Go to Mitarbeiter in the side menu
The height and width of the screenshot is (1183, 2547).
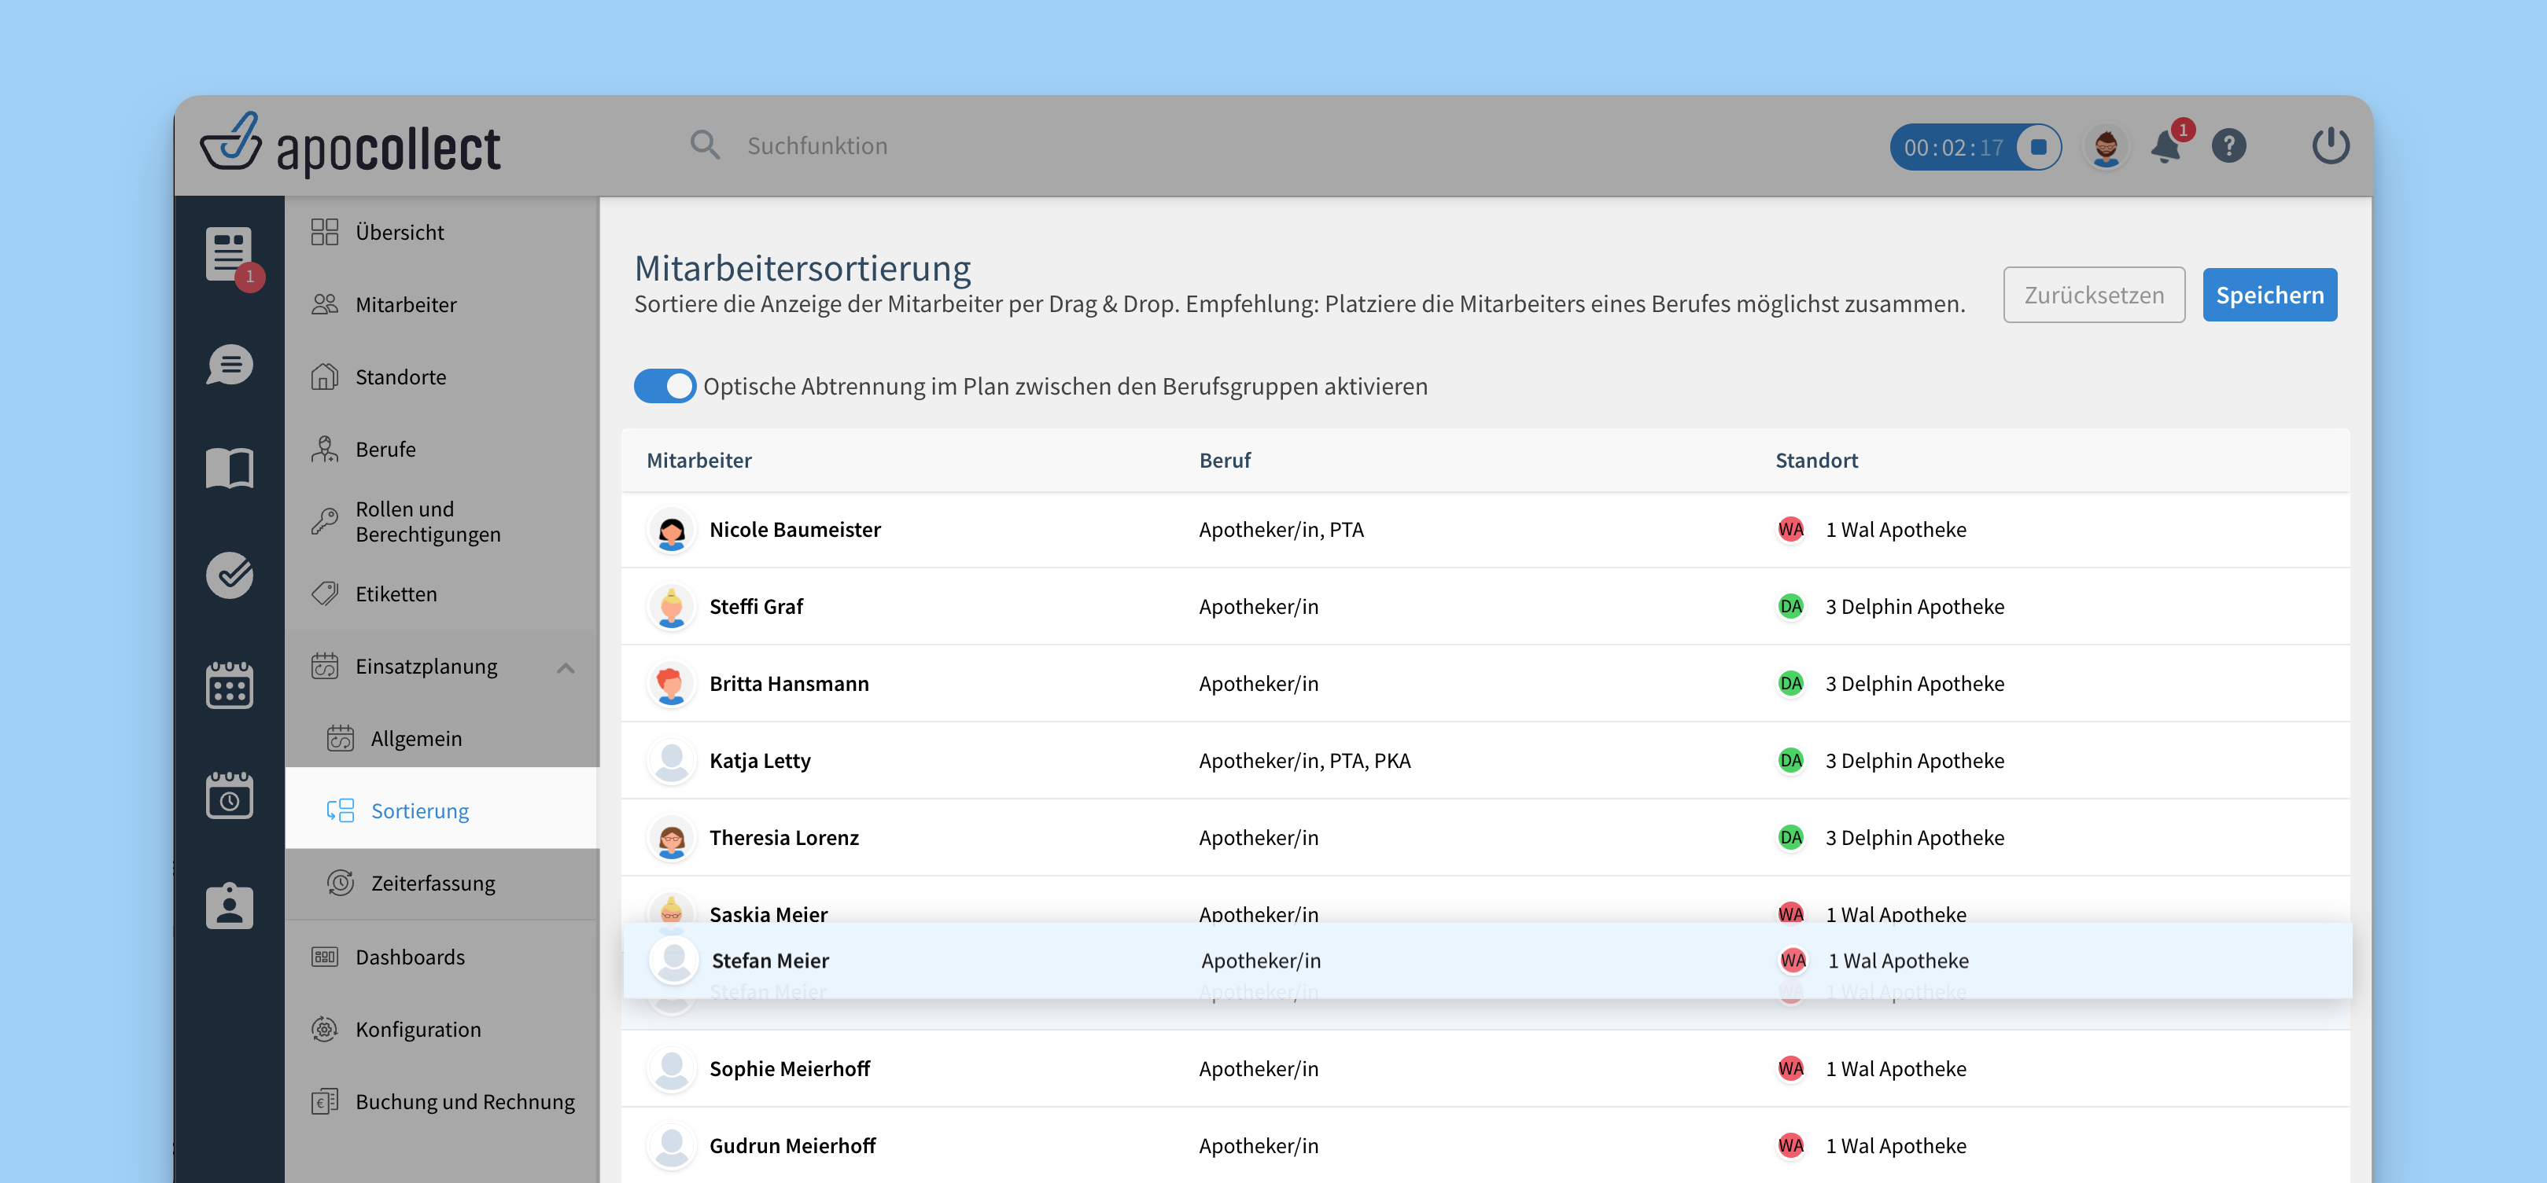click(405, 304)
